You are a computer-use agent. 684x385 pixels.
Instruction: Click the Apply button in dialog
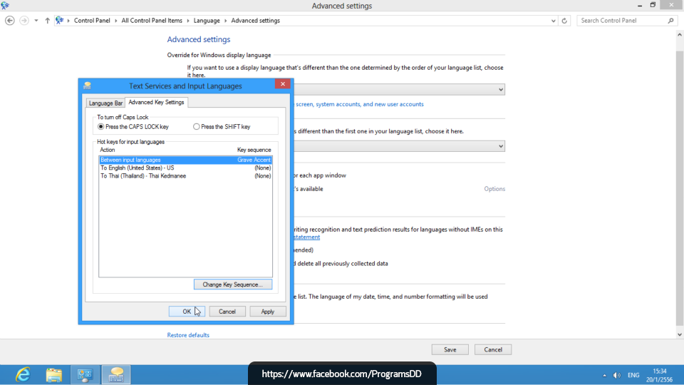click(x=268, y=312)
